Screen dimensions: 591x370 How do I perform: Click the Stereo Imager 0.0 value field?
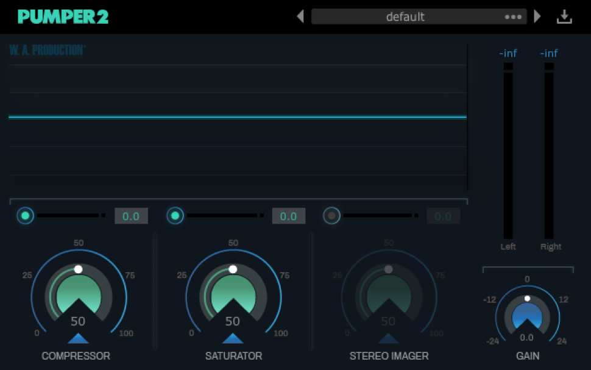pos(444,216)
